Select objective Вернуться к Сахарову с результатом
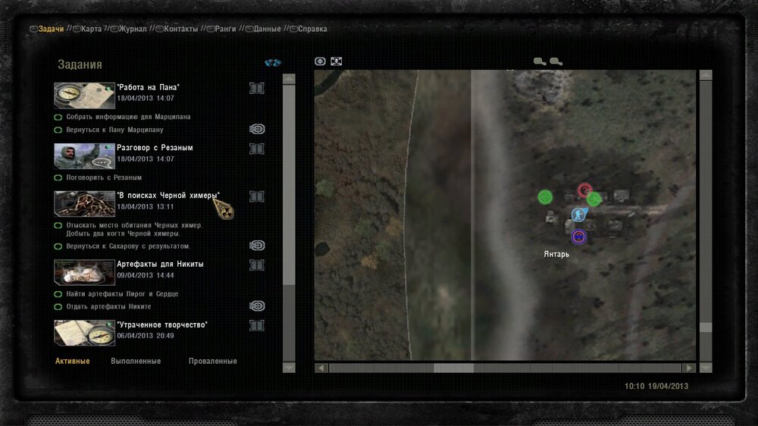 point(128,246)
